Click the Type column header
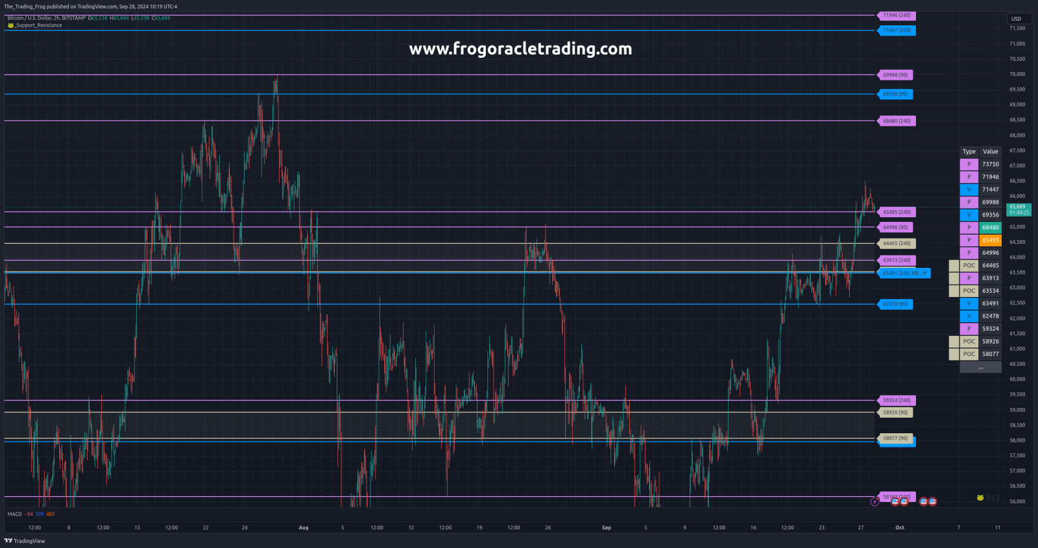Viewport: 1038px width, 548px height. (969, 152)
